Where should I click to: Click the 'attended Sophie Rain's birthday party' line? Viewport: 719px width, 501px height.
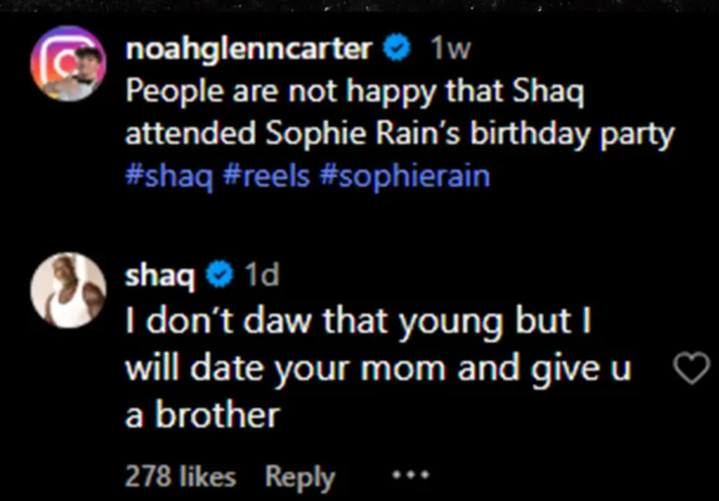pos(399,134)
